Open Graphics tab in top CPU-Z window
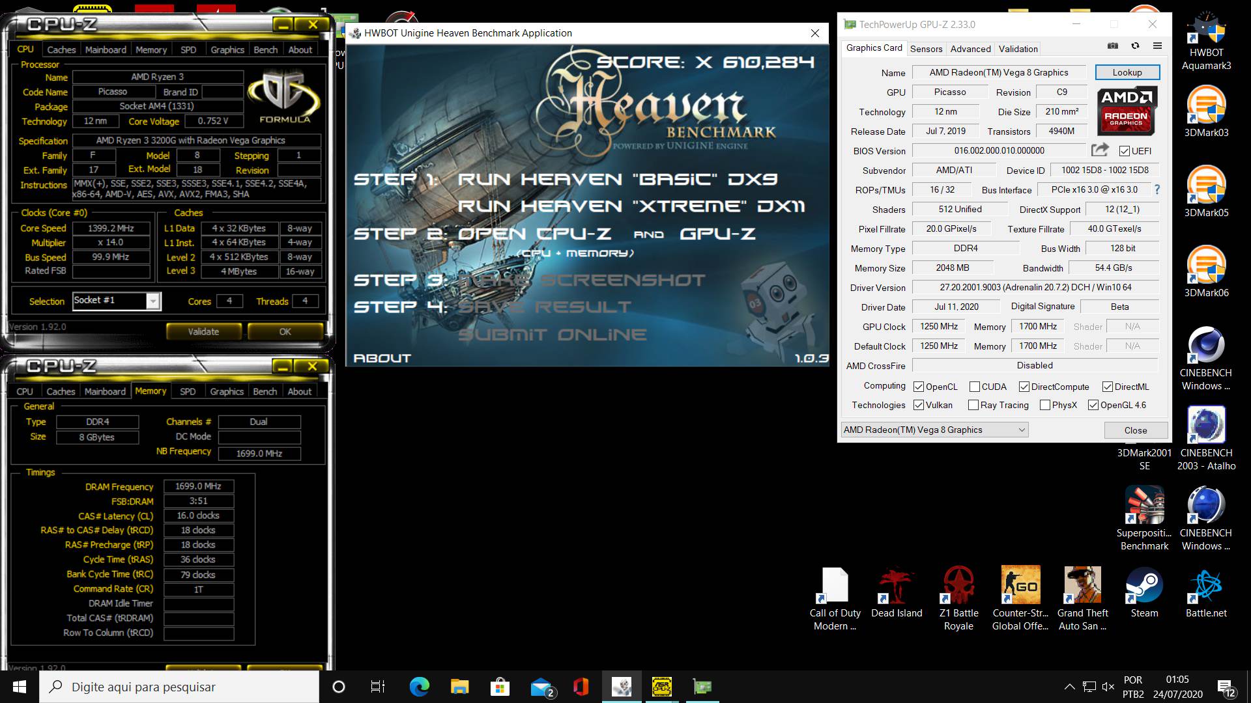 tap(227, 49)
